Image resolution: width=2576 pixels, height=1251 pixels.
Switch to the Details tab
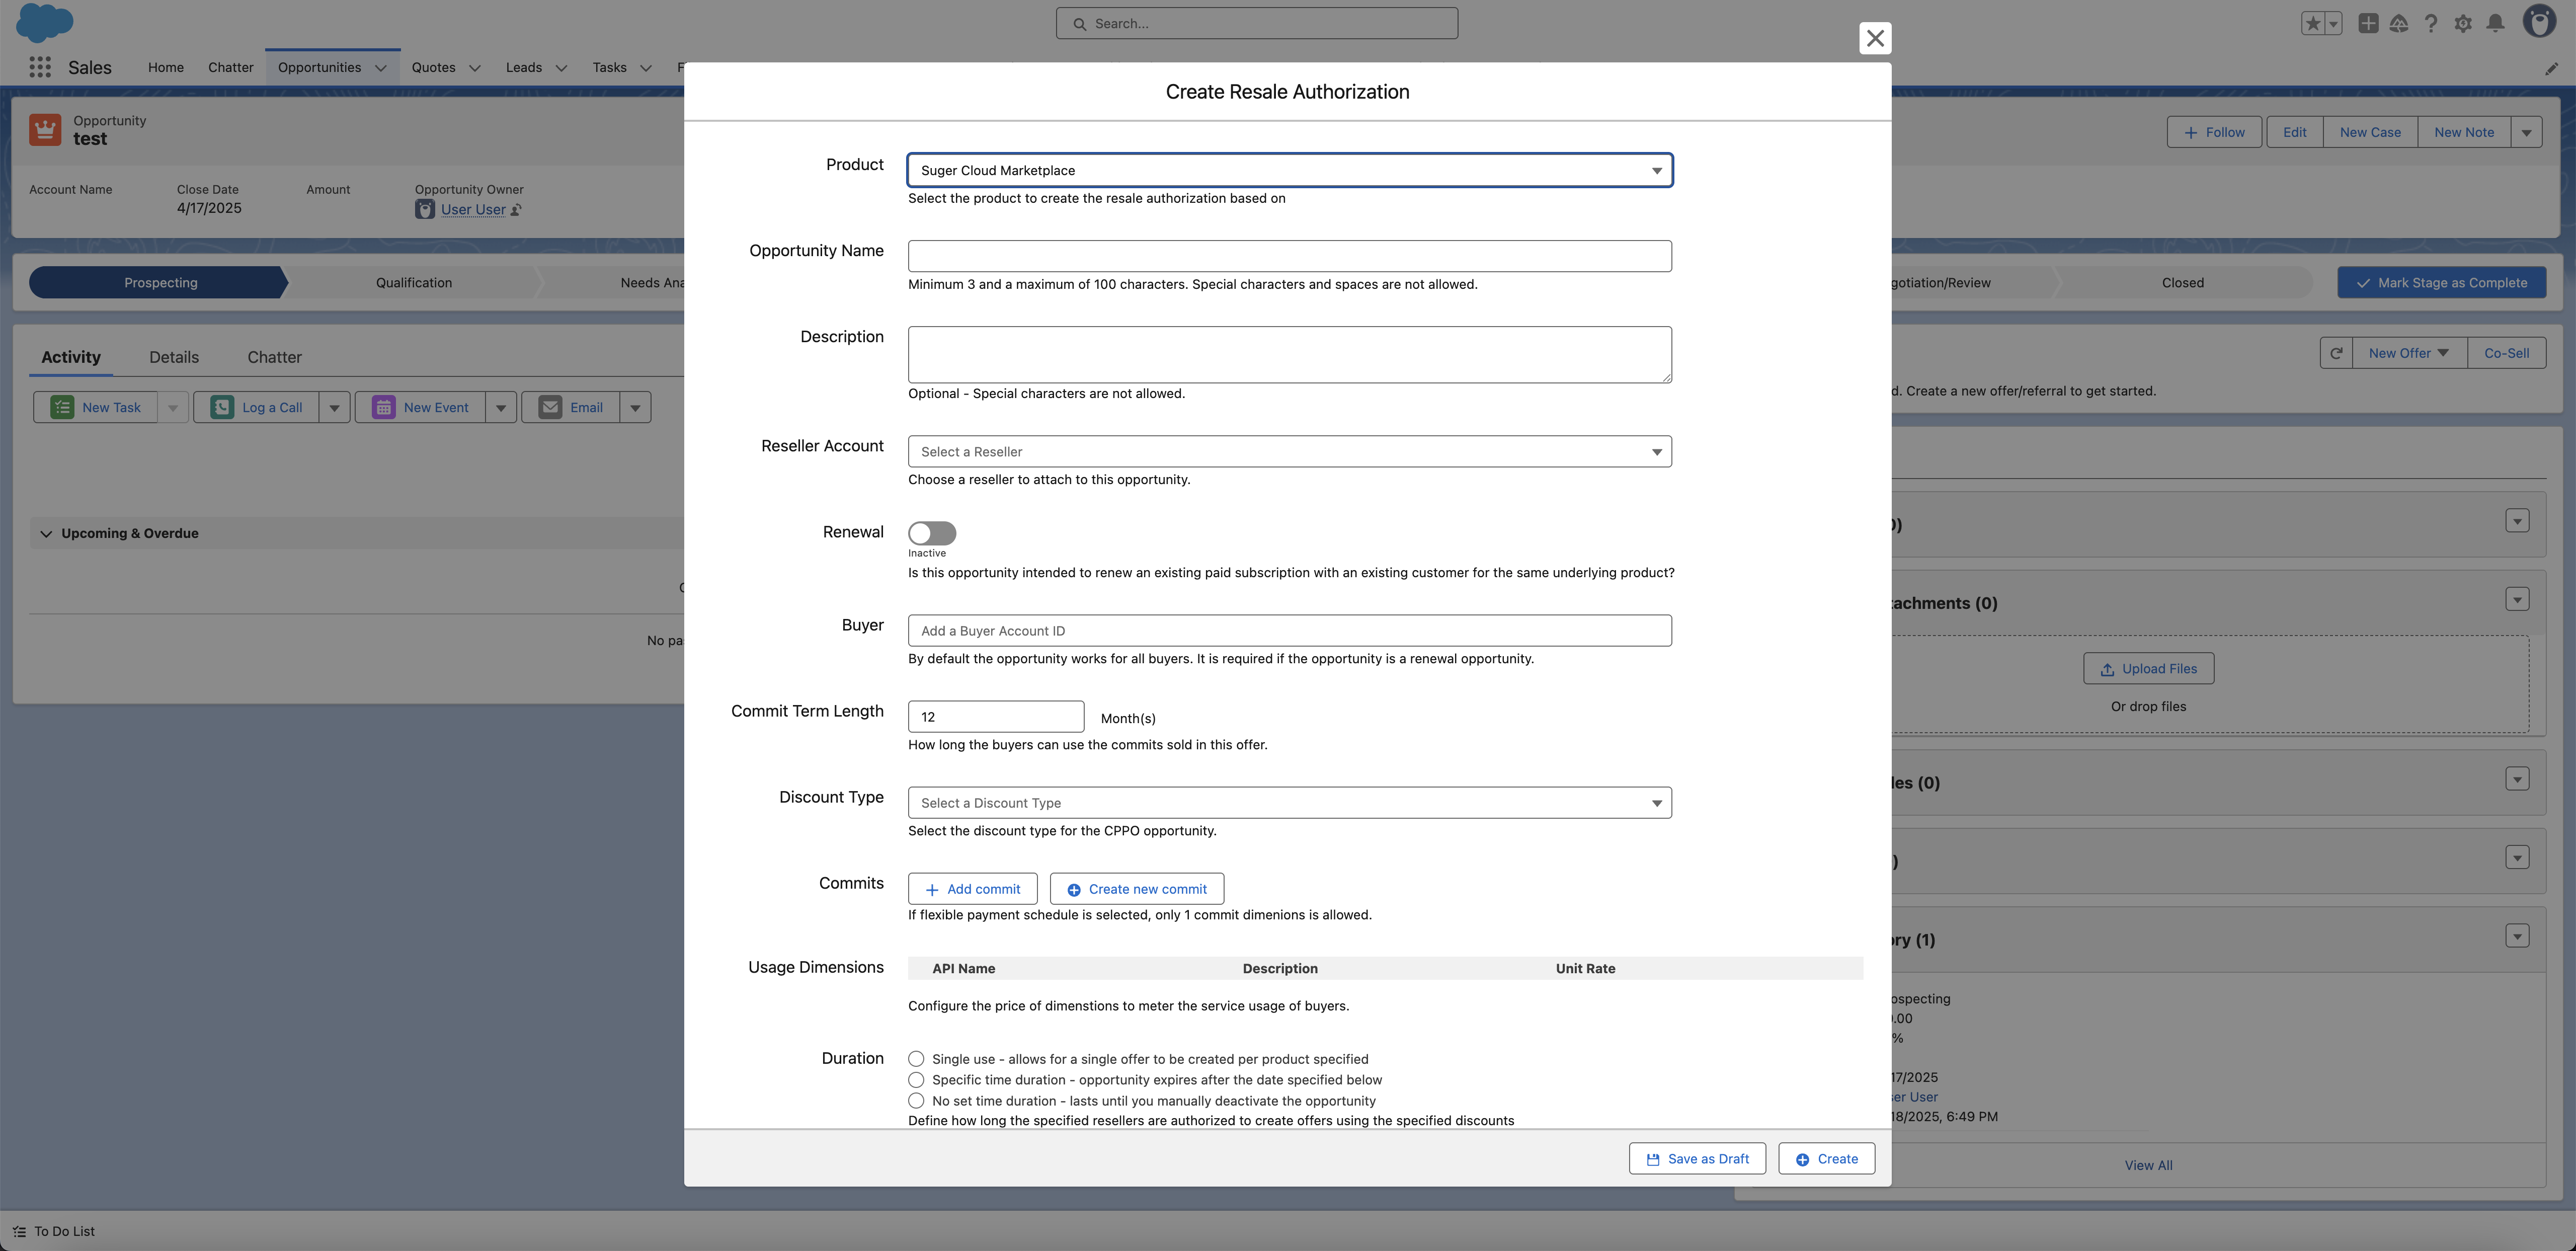click(x=174, y=357)
